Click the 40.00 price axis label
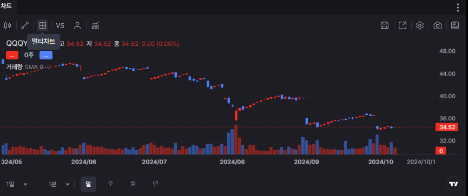 447,96
